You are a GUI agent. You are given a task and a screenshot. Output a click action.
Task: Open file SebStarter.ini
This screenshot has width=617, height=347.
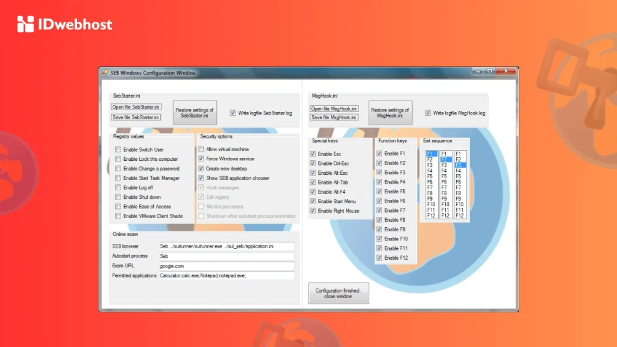(x=136, y=107)
